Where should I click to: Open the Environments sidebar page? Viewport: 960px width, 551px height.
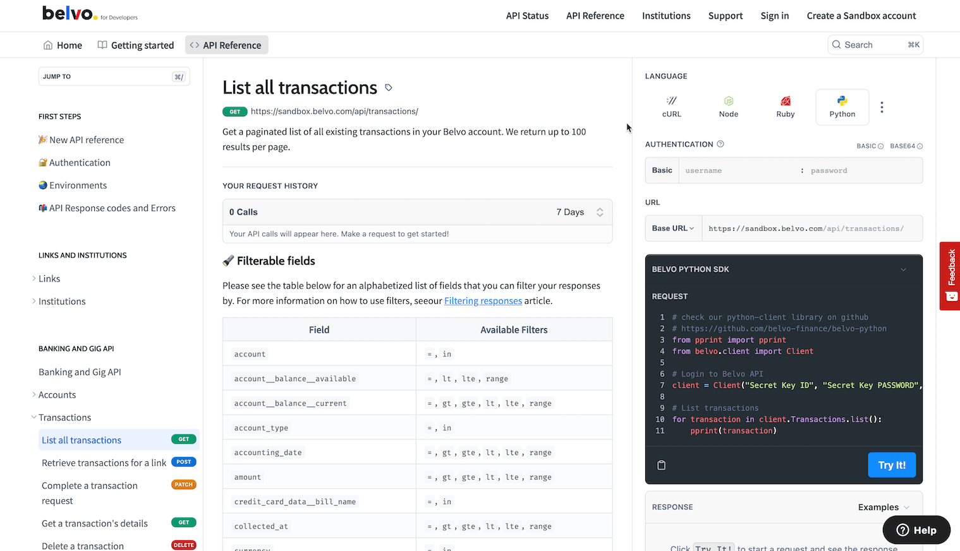click(x=73, y=186)
